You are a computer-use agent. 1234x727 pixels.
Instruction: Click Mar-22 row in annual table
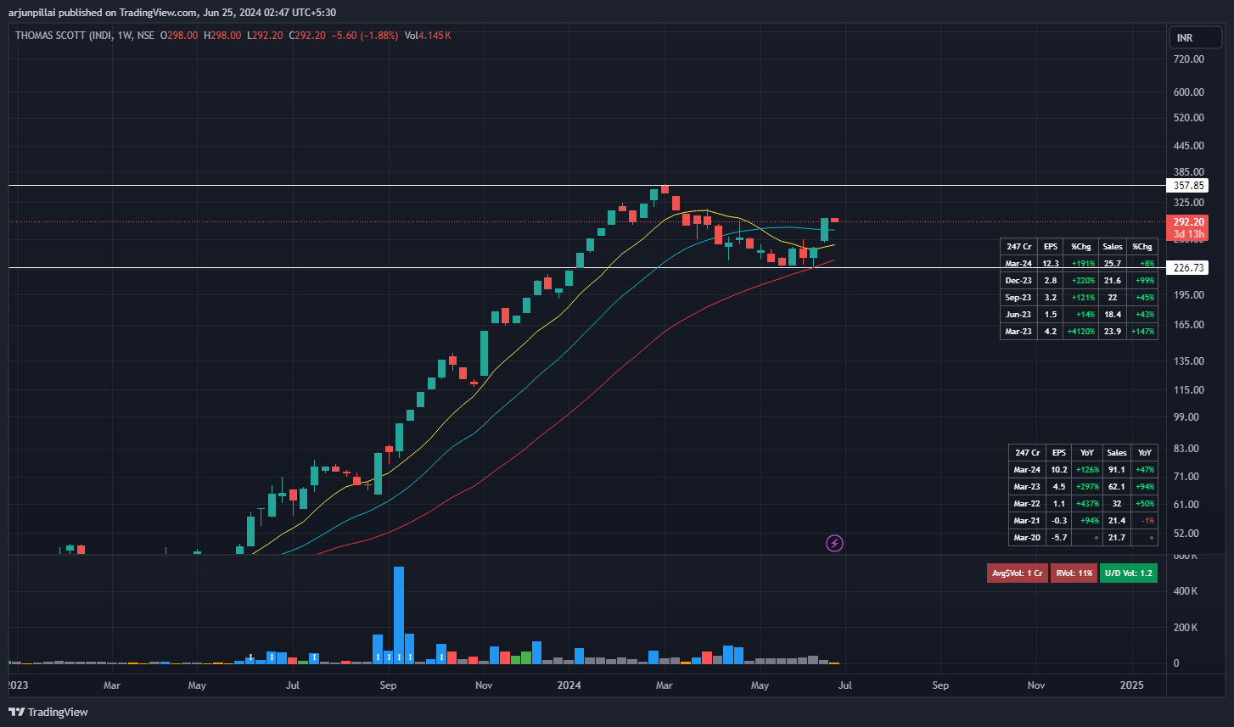click(x=1083, y=504)
